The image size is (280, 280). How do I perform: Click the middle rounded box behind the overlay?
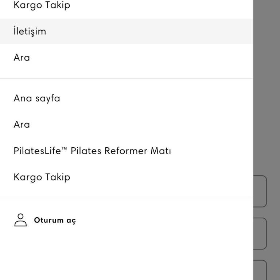[260, 233]
